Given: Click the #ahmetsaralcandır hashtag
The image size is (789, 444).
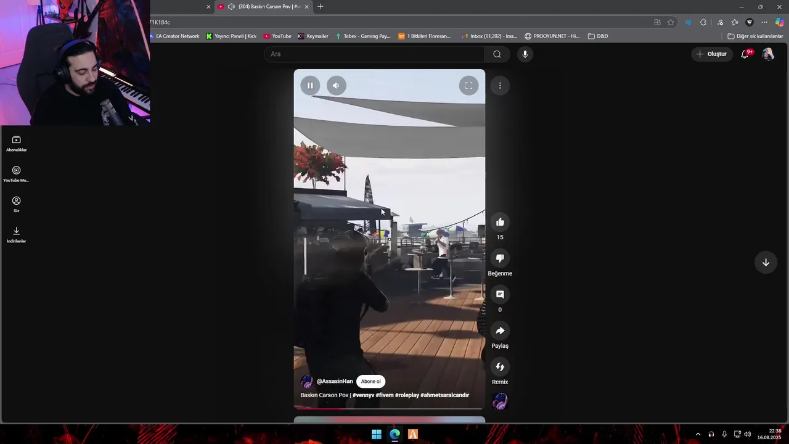Looking at the screenshot, I should (445, 395).
